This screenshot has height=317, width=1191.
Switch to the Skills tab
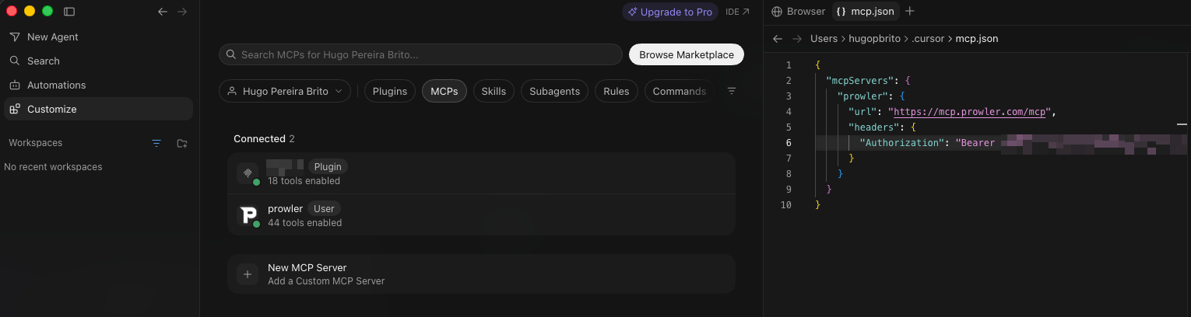coord(494,91)
